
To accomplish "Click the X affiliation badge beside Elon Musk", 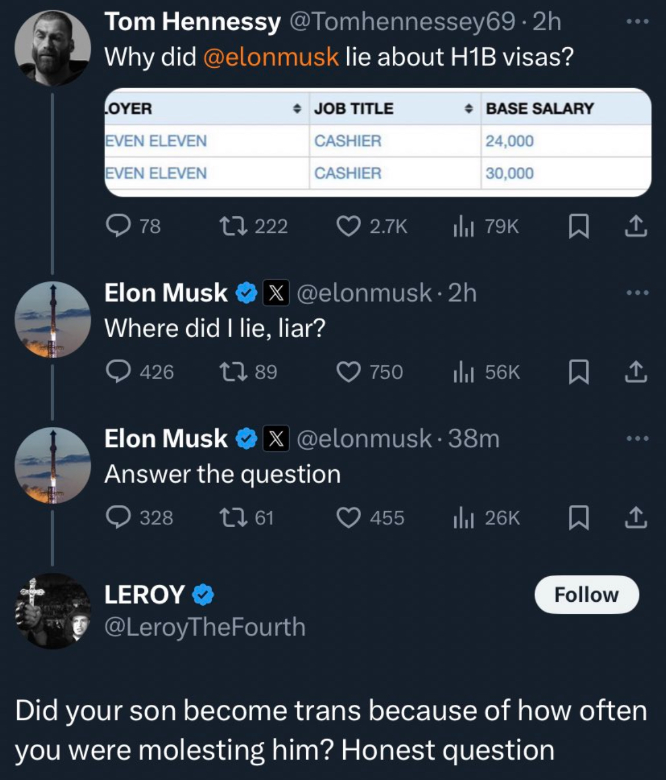I will click(276, 293).
